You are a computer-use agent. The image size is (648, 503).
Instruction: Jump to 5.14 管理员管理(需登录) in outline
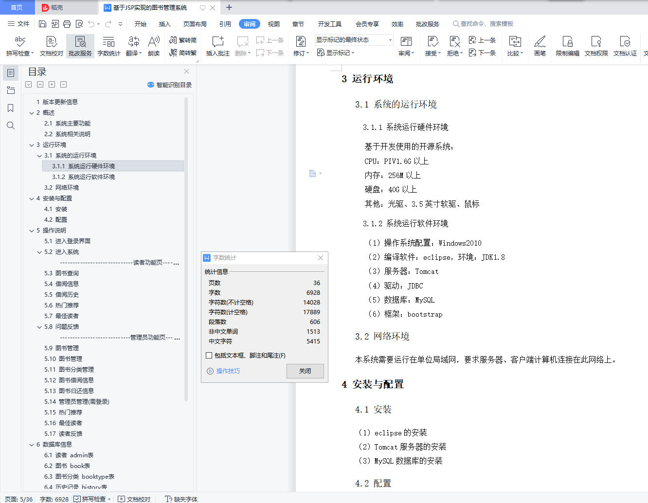76,402
